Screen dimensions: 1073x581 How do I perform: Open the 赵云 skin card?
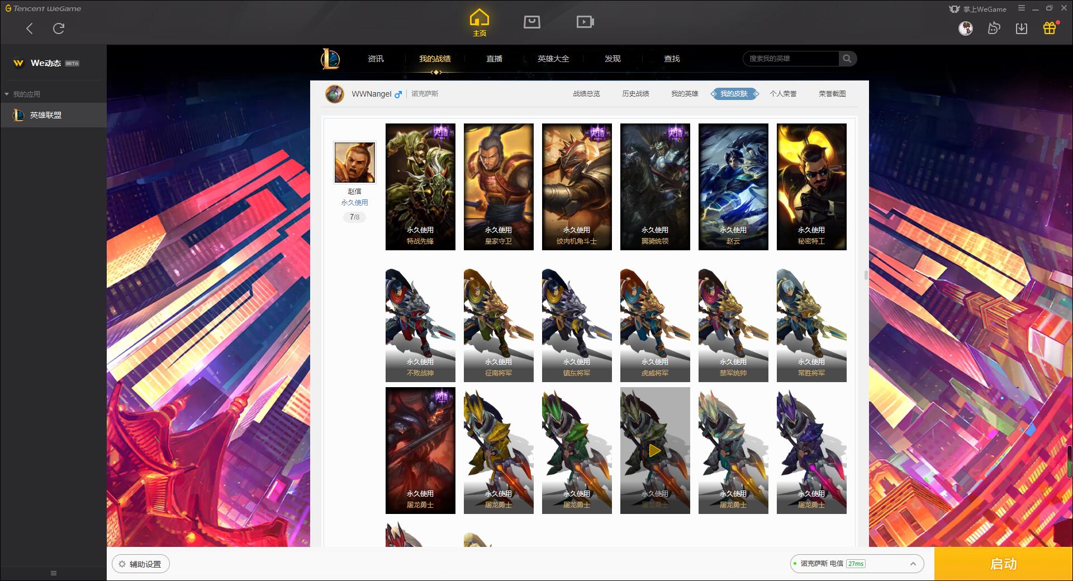(733, 187)
